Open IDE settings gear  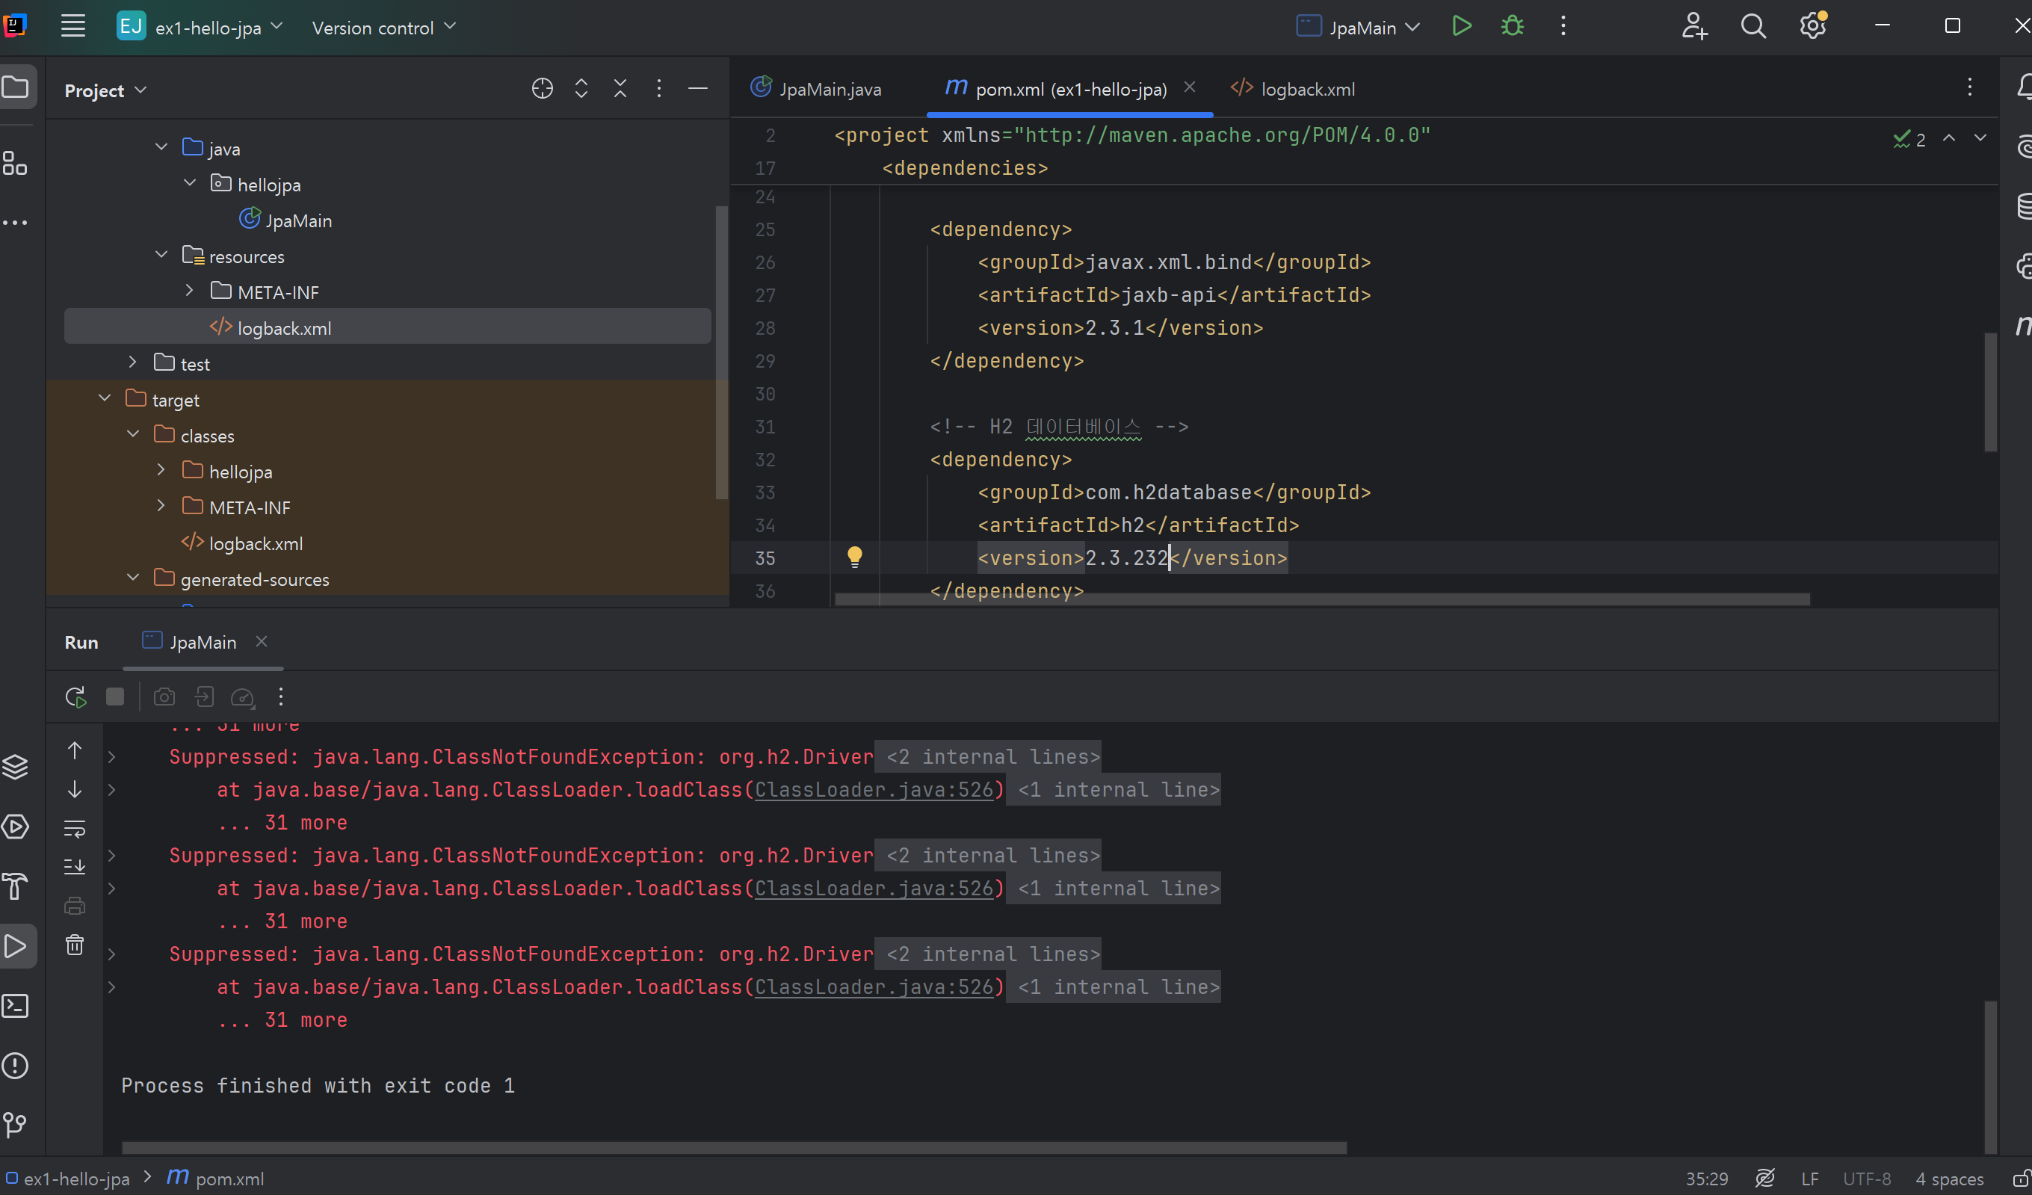1813,27
